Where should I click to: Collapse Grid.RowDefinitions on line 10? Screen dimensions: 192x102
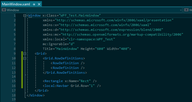(25, 59)
